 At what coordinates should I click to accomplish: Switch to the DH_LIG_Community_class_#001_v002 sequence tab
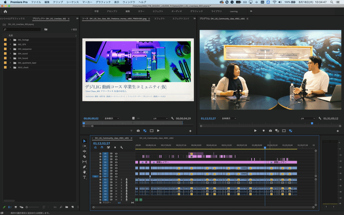(x=156, y=138)
